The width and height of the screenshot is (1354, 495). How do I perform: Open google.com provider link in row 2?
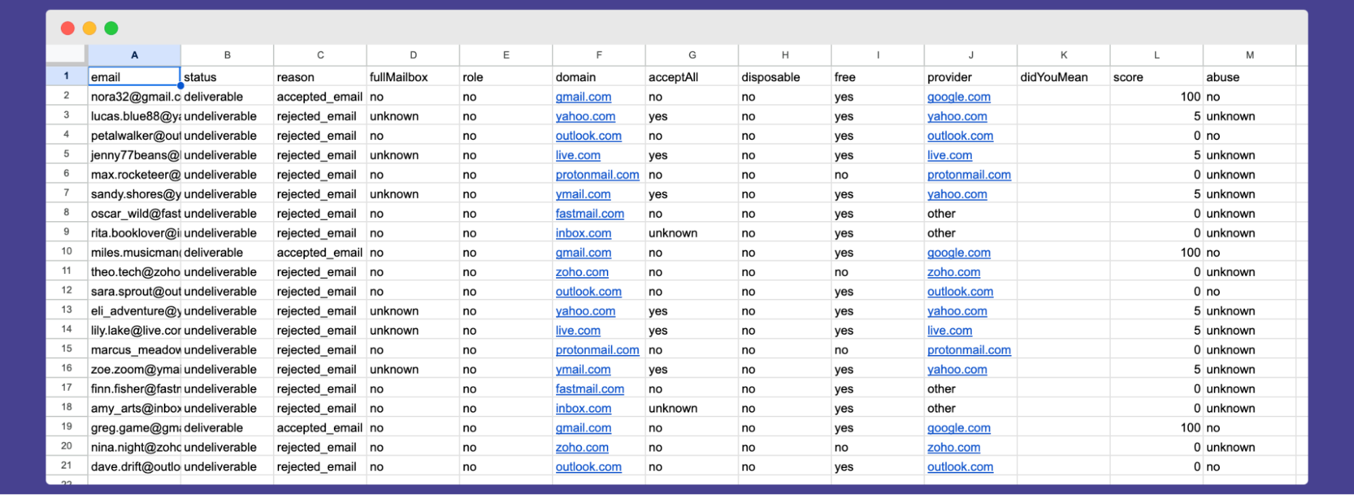click(958, 97)
